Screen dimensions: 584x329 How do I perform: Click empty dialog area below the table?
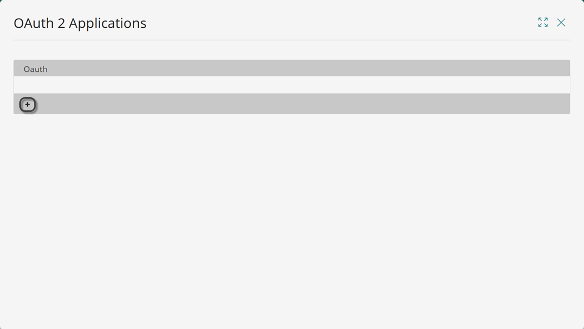pos(291,219)
